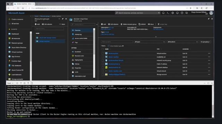
Task: Click Edit columns in docker-machine blade
Action: point(113,24)
